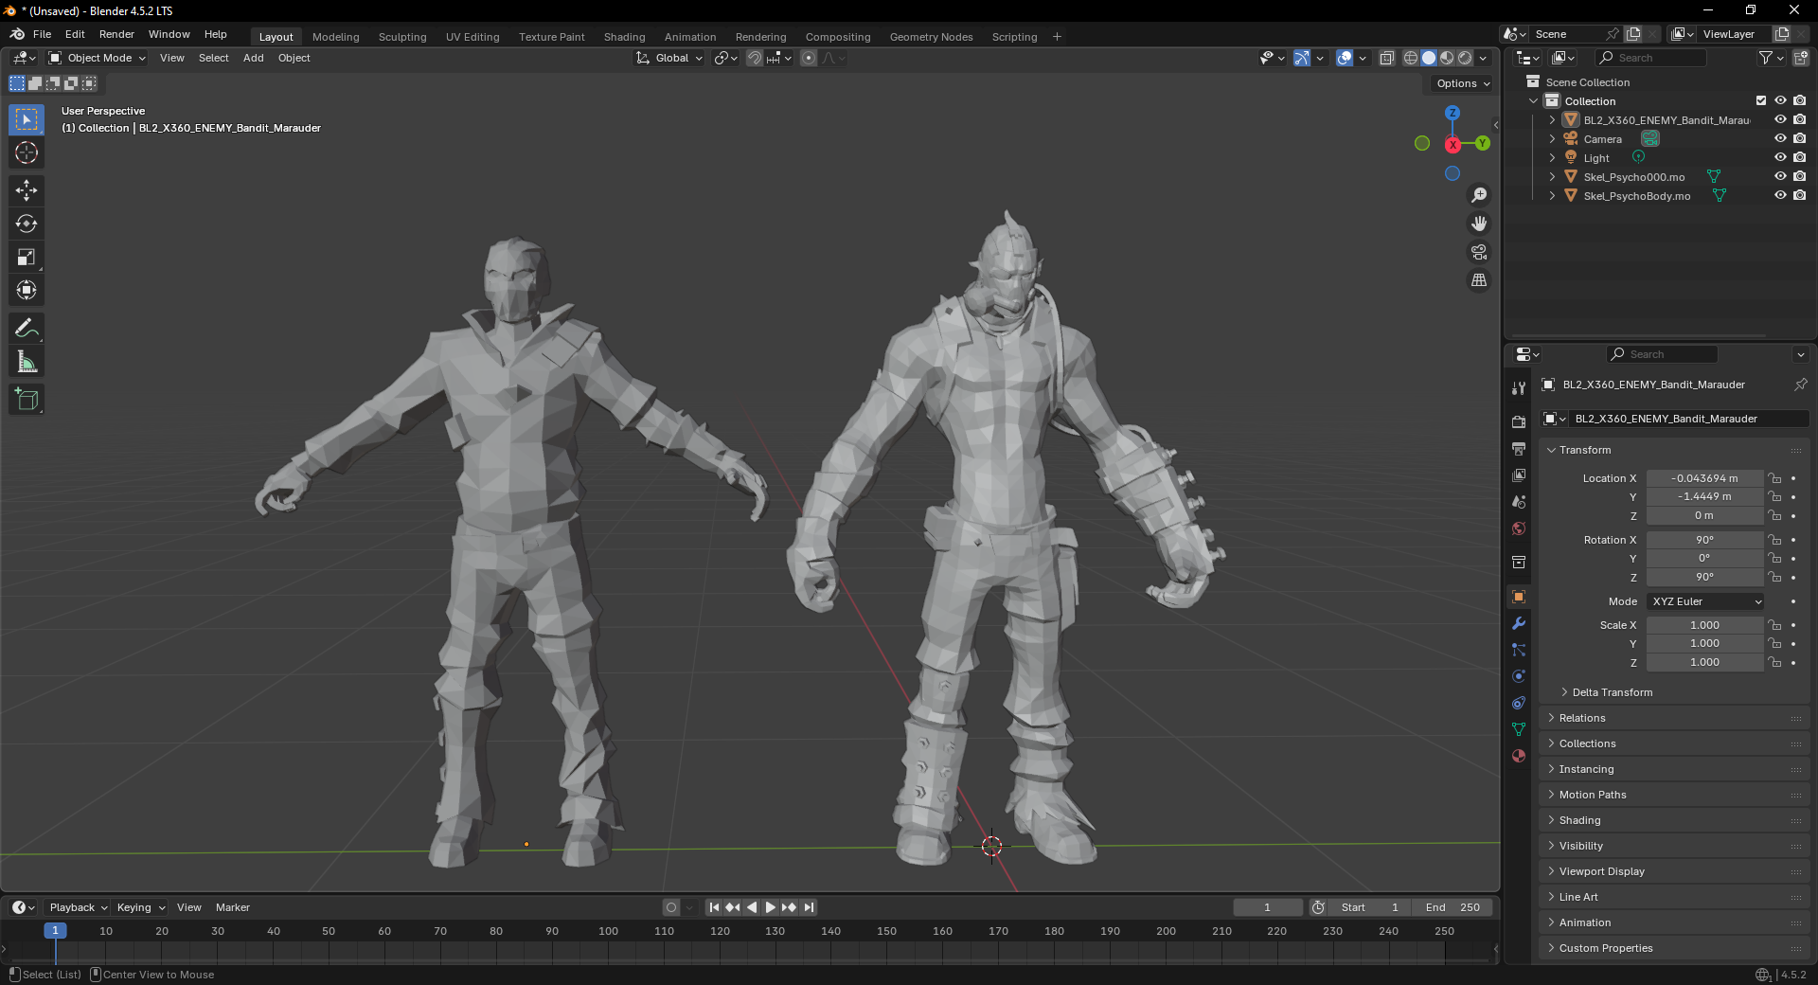Select the Annotate tool
The width and height of the screenshot is (1818, 985).
27,329
